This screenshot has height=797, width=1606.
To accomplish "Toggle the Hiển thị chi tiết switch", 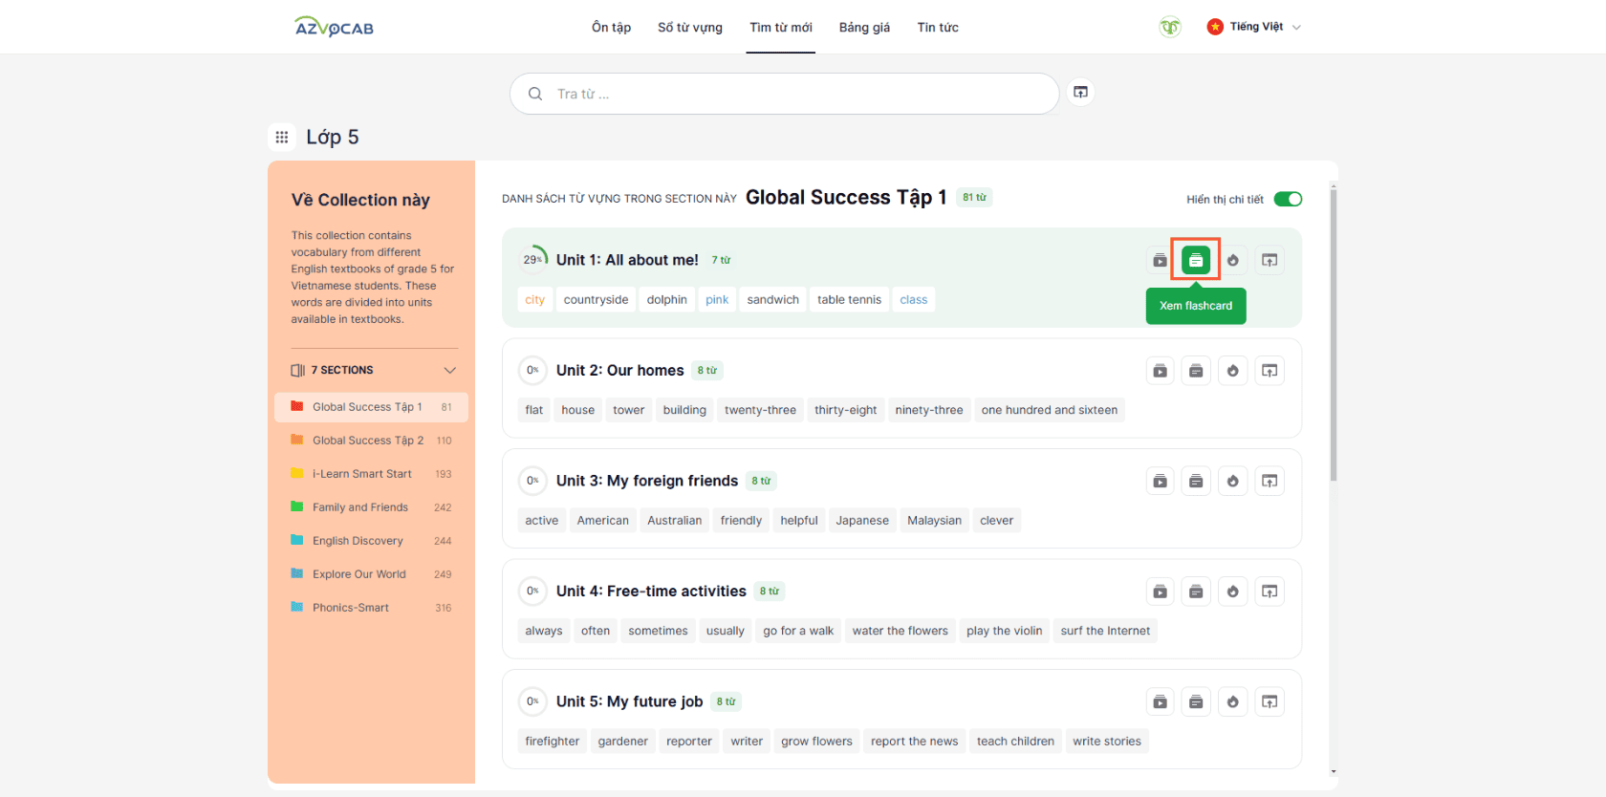I will point(1288,199).
